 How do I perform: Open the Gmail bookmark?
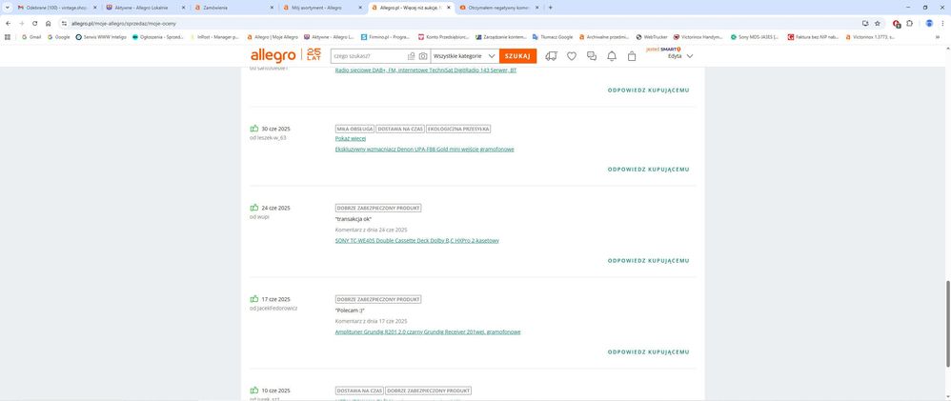tap(31, 37)
